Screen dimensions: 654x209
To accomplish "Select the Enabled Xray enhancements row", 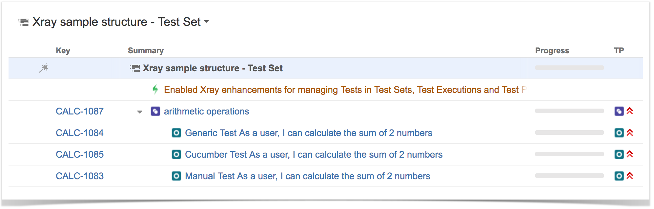I will pos(326,90).
